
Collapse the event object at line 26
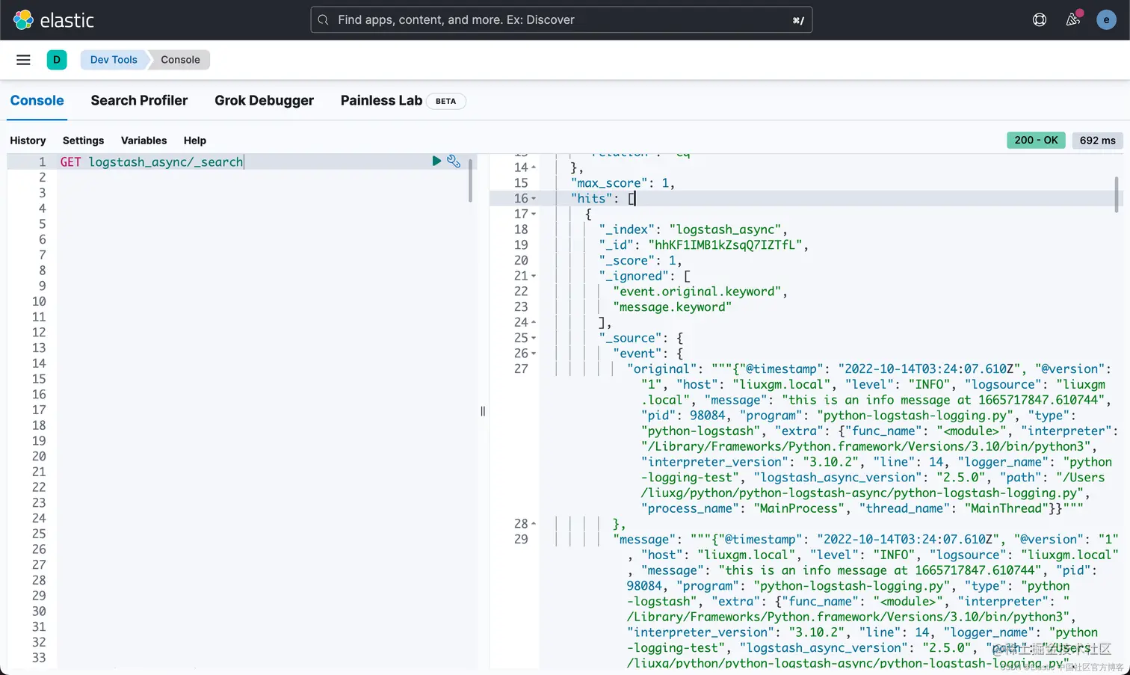(534, 354)
